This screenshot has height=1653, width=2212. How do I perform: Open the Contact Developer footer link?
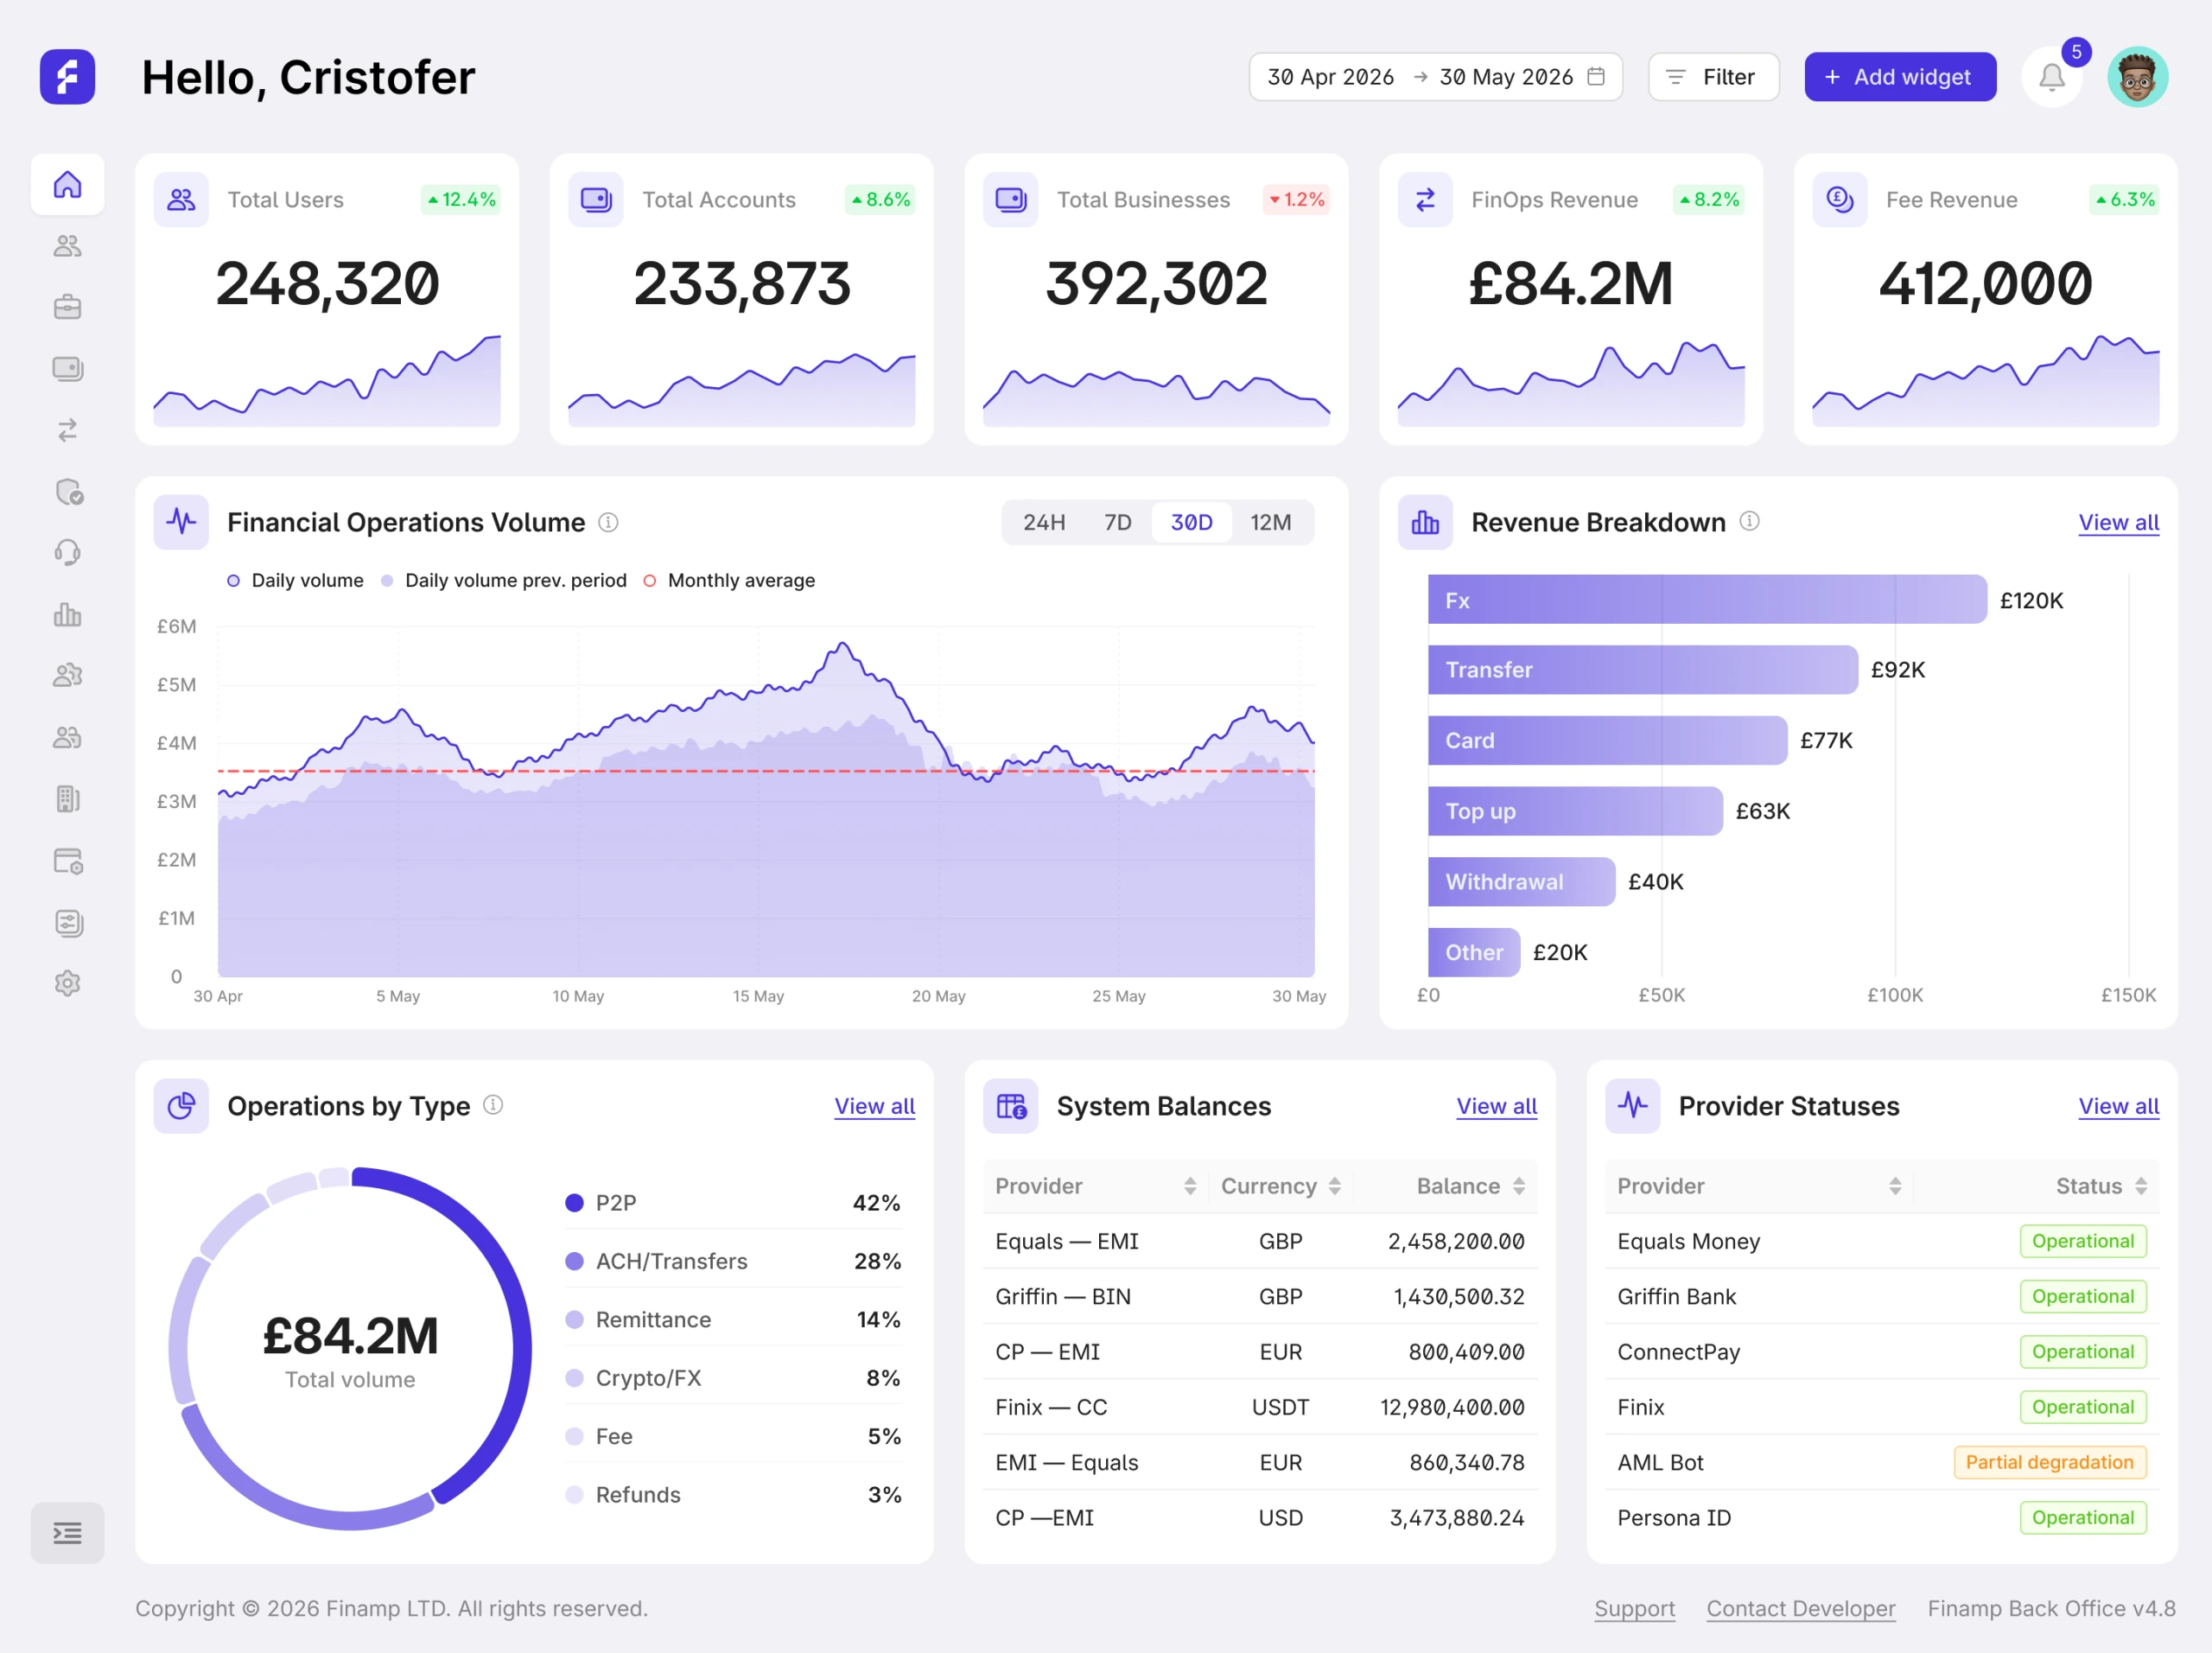[1800, 1609]
